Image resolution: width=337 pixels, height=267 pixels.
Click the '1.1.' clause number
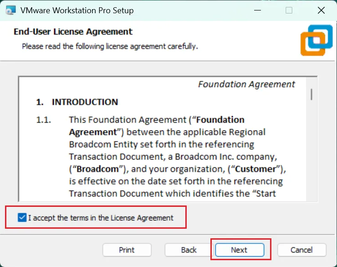pos(44,120)
